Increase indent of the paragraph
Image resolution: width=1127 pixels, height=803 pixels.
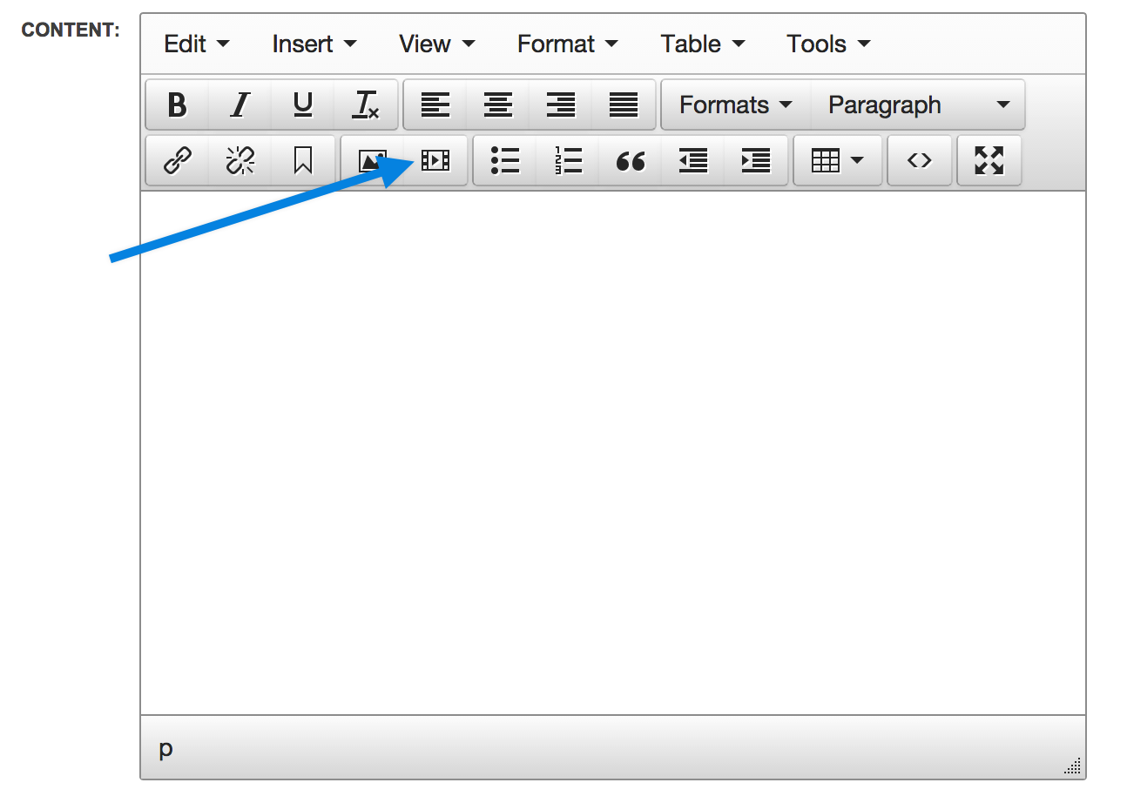(756, 160)
